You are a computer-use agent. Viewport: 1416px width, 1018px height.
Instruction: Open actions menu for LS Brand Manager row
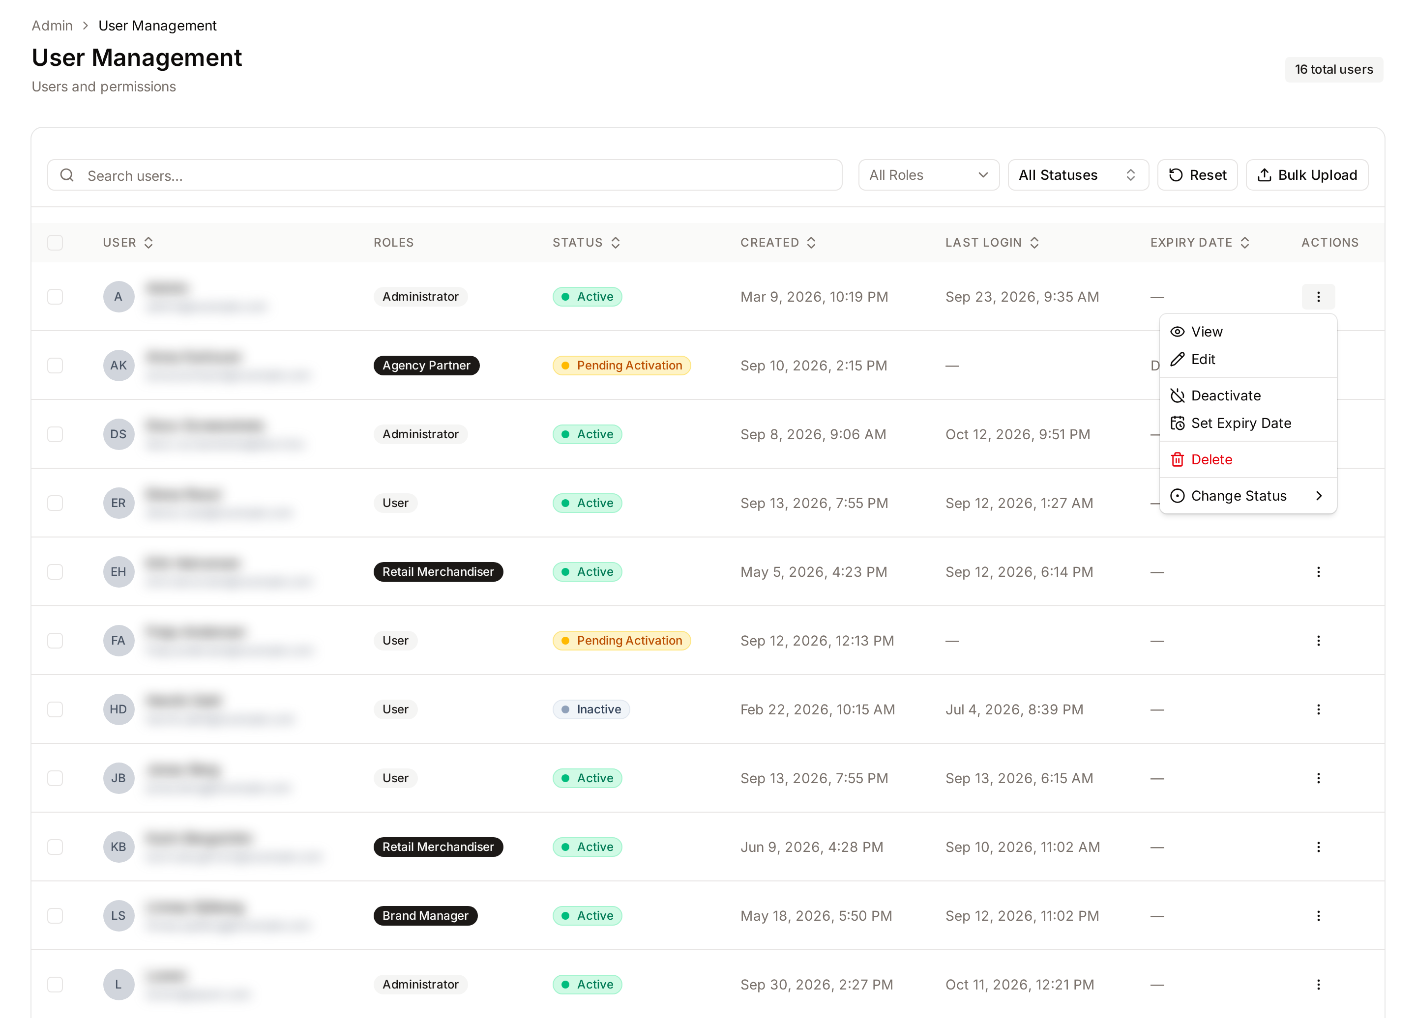1318,916
